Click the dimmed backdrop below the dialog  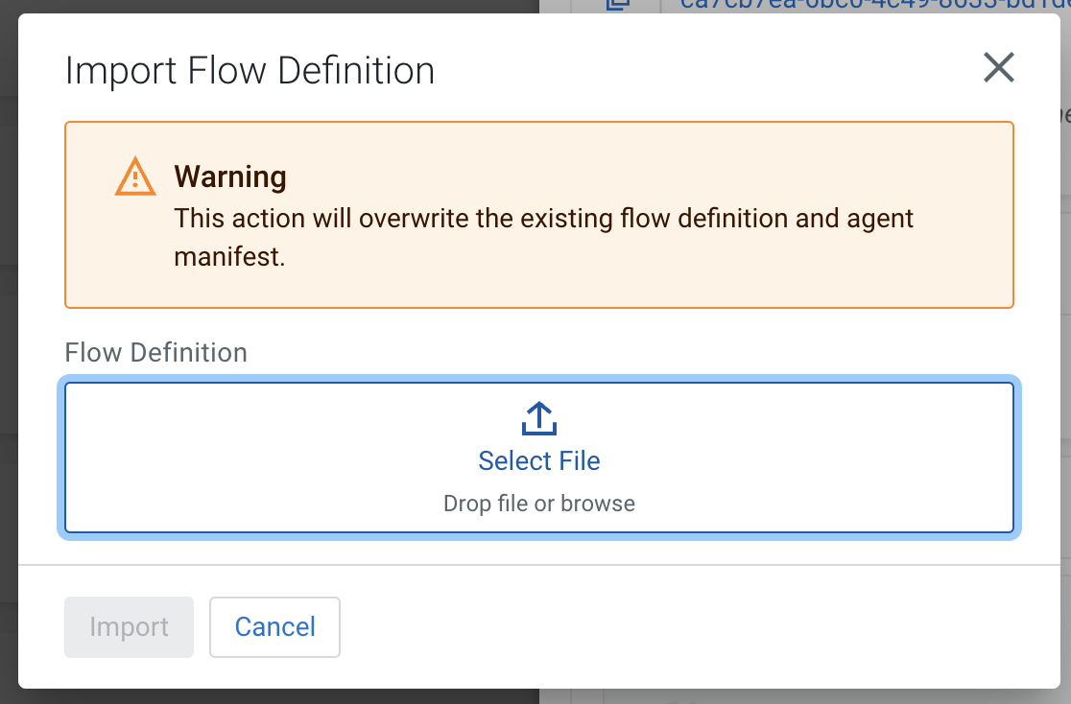[x=288, y=696]
